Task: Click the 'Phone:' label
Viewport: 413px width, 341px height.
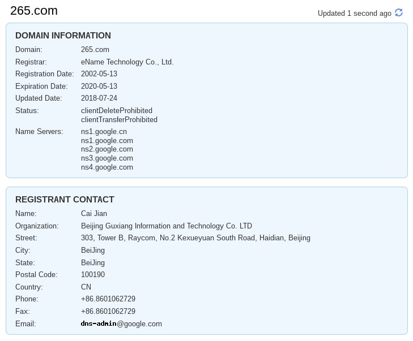Action: point(27,299)
